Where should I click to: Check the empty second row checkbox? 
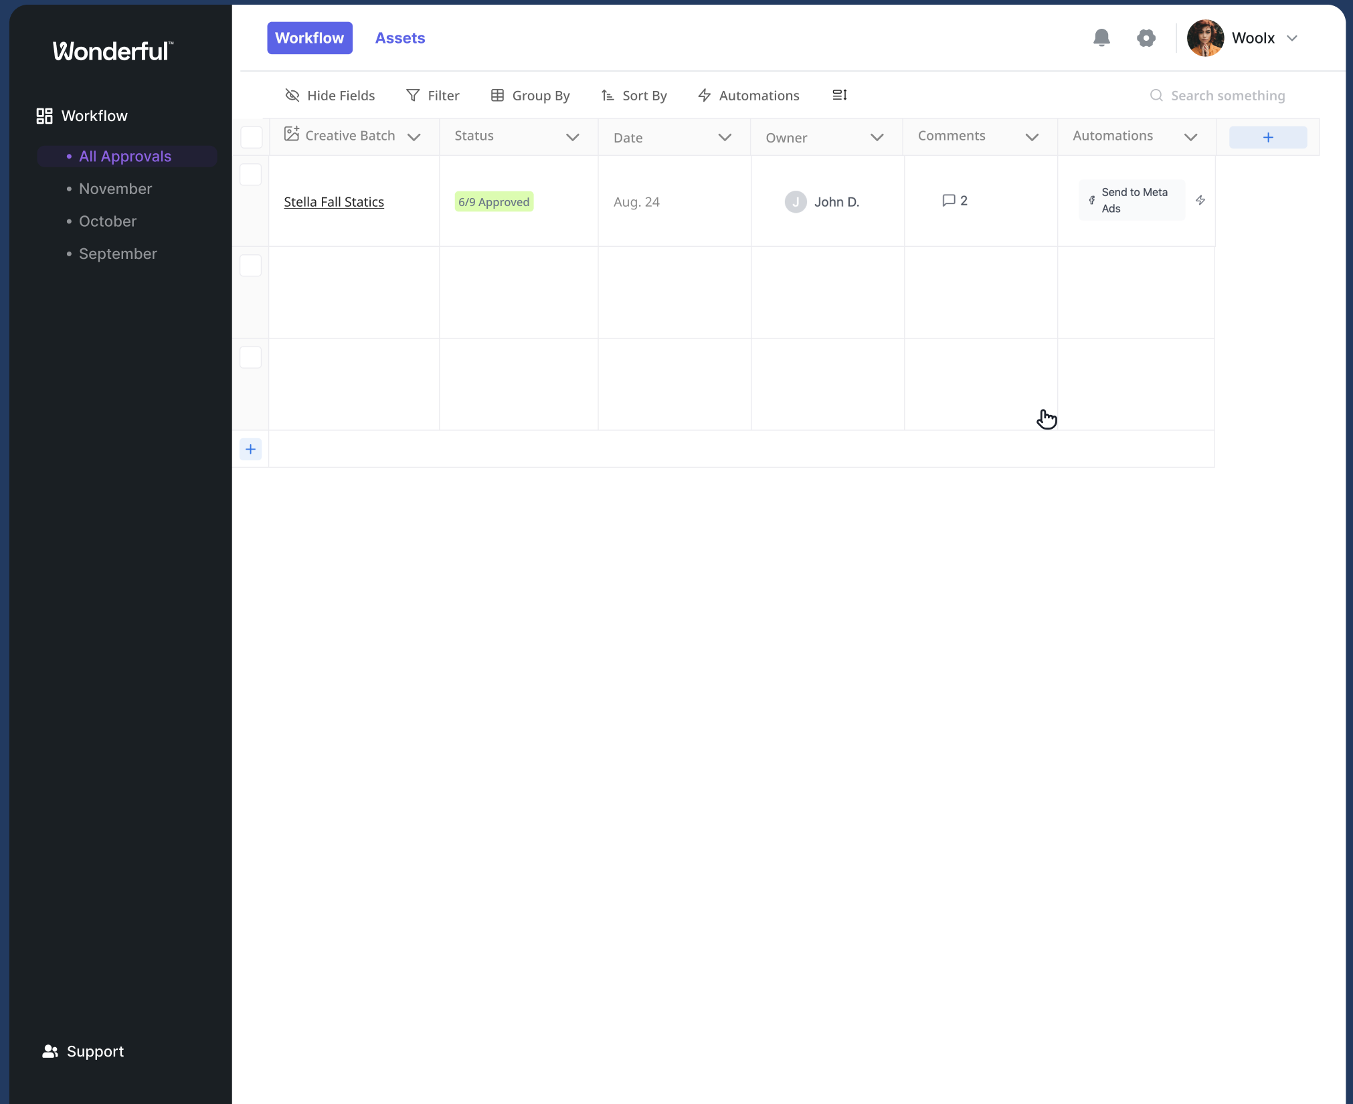[250, 266]
